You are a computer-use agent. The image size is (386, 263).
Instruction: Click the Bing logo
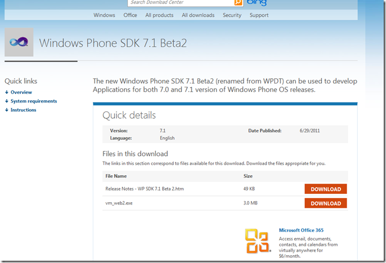pyautogui.click(x=257, y=2)
